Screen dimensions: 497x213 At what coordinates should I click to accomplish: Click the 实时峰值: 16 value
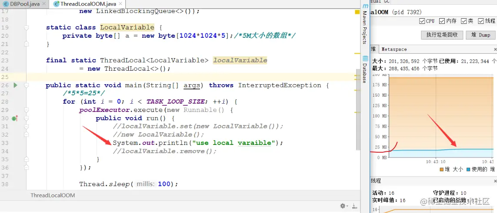(389, 200)
